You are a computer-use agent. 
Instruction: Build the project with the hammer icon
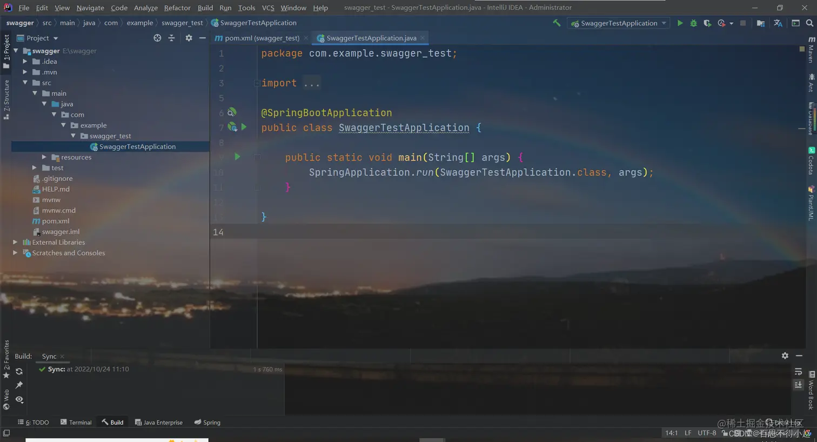tap(557, 23)
